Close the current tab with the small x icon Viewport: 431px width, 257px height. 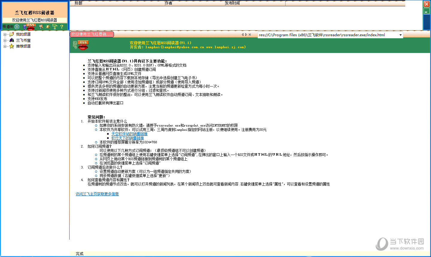(x=250, y=34)
